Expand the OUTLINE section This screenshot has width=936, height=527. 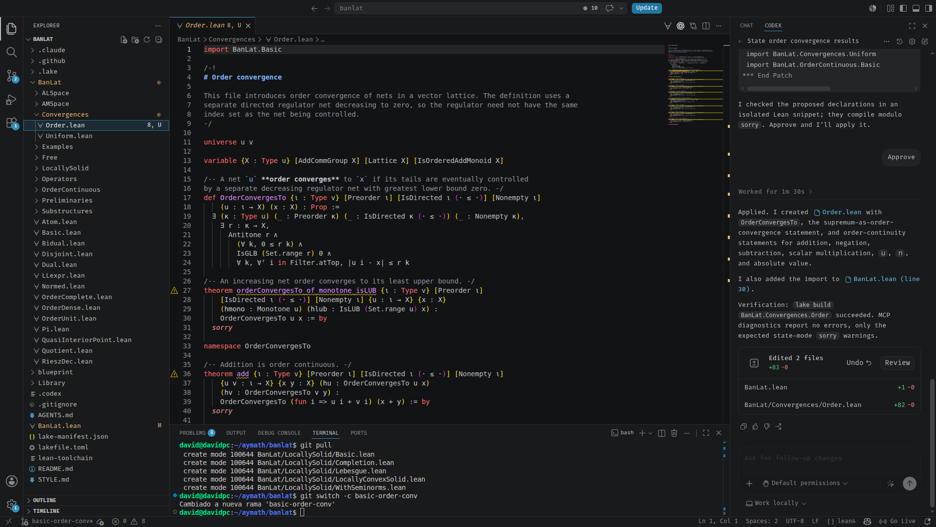click(97, 500)
